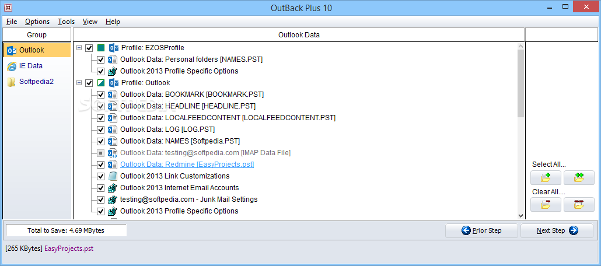Image resolution: width=601 pixels, height=266 pixels.
Task: Toggle Profile: Outlook checkbox
Action: (89, 83)
